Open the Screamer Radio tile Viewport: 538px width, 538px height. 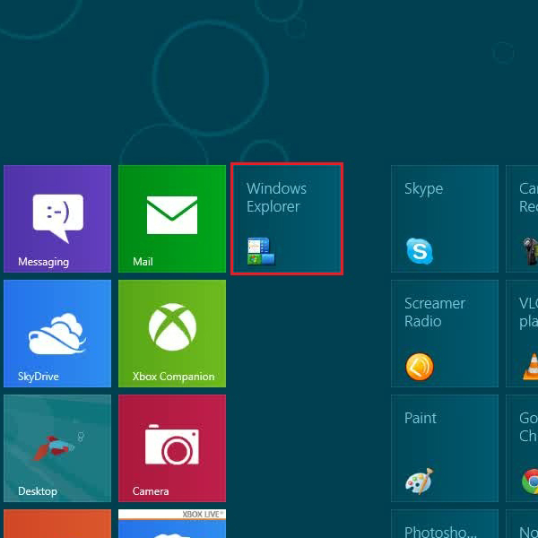click(445, 334)
